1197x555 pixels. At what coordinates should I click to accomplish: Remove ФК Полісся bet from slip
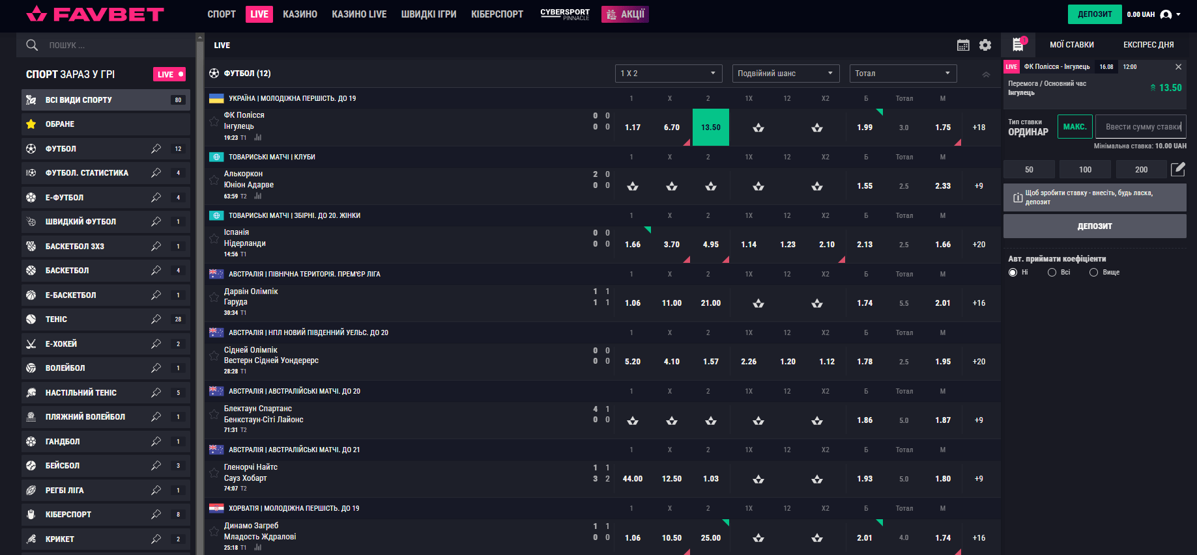coord(1178,67)
